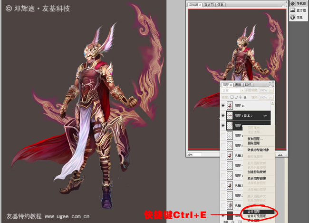
Task: Hide layer 图层 11 with eye icon
Action: click(223, 106)
